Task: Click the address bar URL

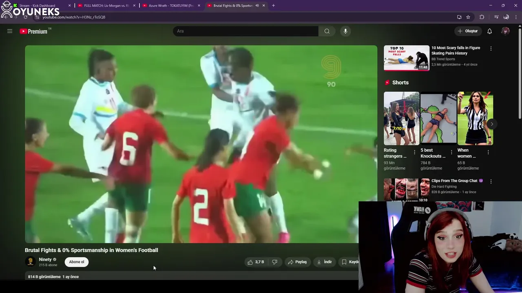Action: pyautogui.click(x=74, y=17)
